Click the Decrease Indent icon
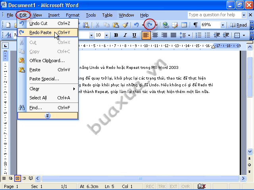This screenshot has height=190, width=254. 217,35
